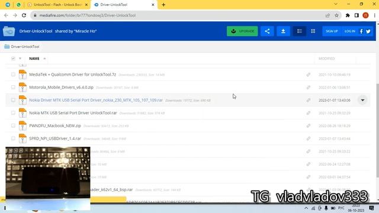Click the taskbar clock and date
The image size is (379, 213).
(x=356, y=208)
